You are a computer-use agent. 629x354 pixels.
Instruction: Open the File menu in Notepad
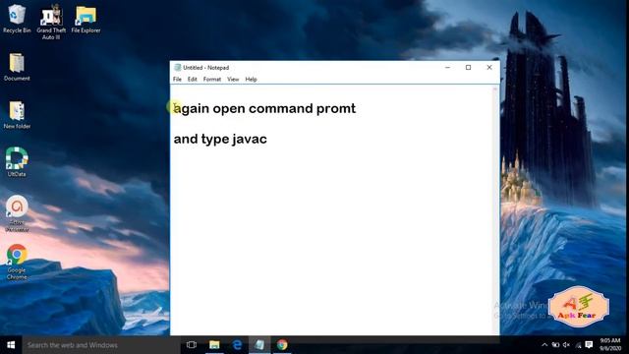pyautogui.click(x=177, y=79)
